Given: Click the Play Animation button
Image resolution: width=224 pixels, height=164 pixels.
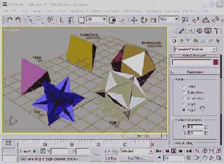Looking at the screenshot, I should pos(174,151).
